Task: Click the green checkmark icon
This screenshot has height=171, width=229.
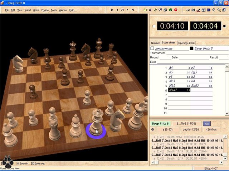Action: [x=171, y=10]
